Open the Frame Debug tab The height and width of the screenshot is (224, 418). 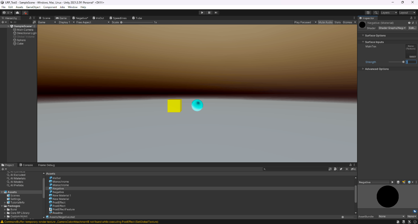click(46, 165)
